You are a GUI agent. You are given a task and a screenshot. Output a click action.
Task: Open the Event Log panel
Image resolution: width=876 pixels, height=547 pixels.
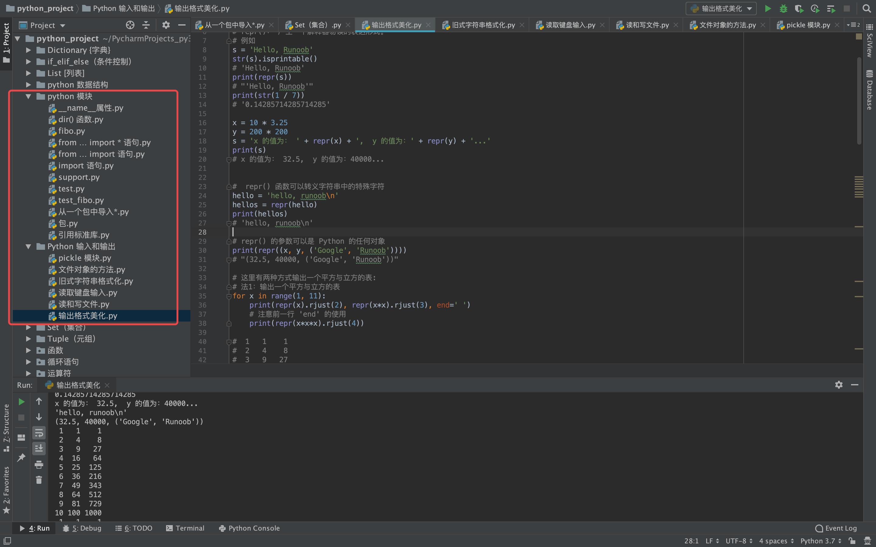[836, 528]
